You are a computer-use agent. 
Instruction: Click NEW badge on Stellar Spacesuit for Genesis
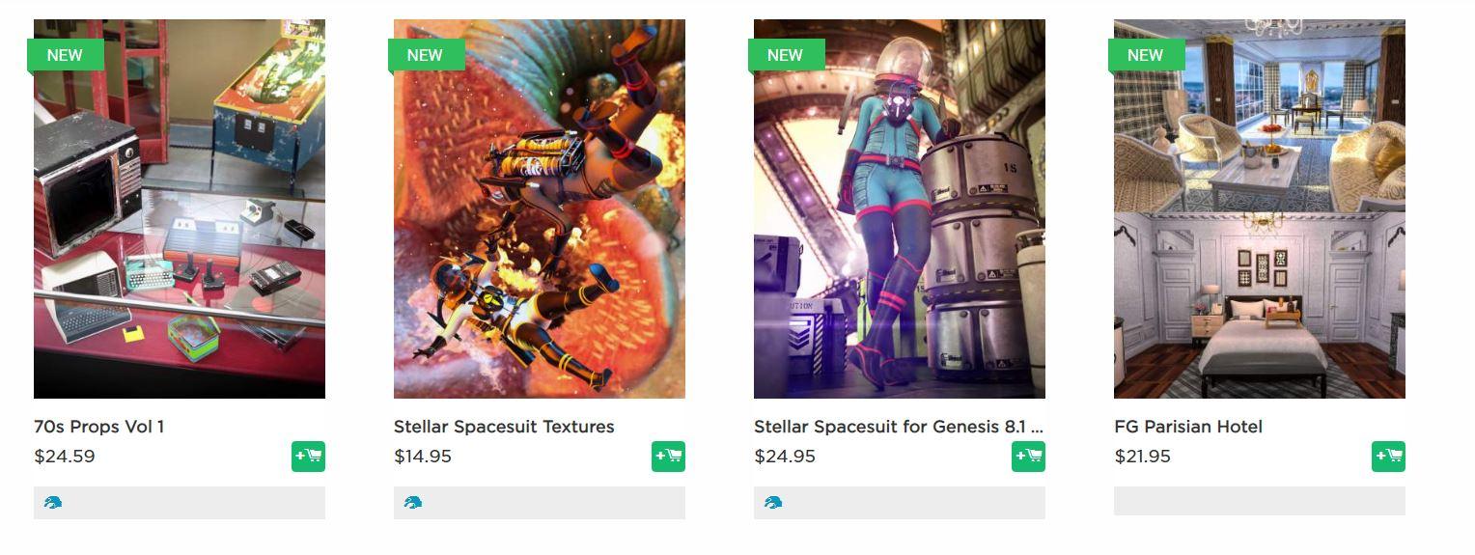click(786, 55)
